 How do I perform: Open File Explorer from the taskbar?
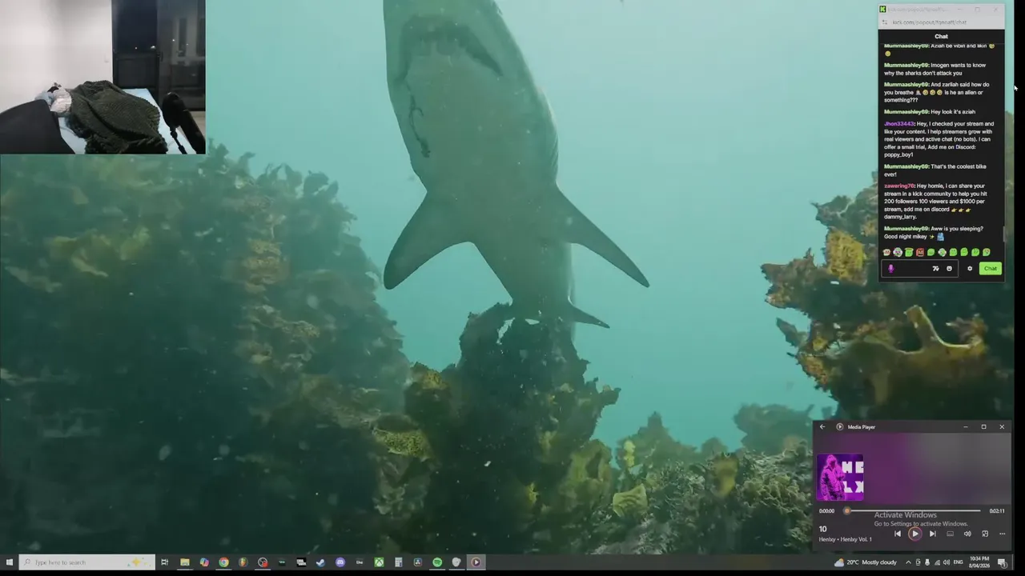pyautogui.click(x=184, y=562)
